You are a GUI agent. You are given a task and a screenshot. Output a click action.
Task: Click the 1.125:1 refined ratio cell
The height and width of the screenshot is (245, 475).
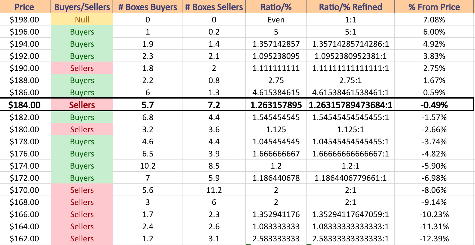[350, 129]
